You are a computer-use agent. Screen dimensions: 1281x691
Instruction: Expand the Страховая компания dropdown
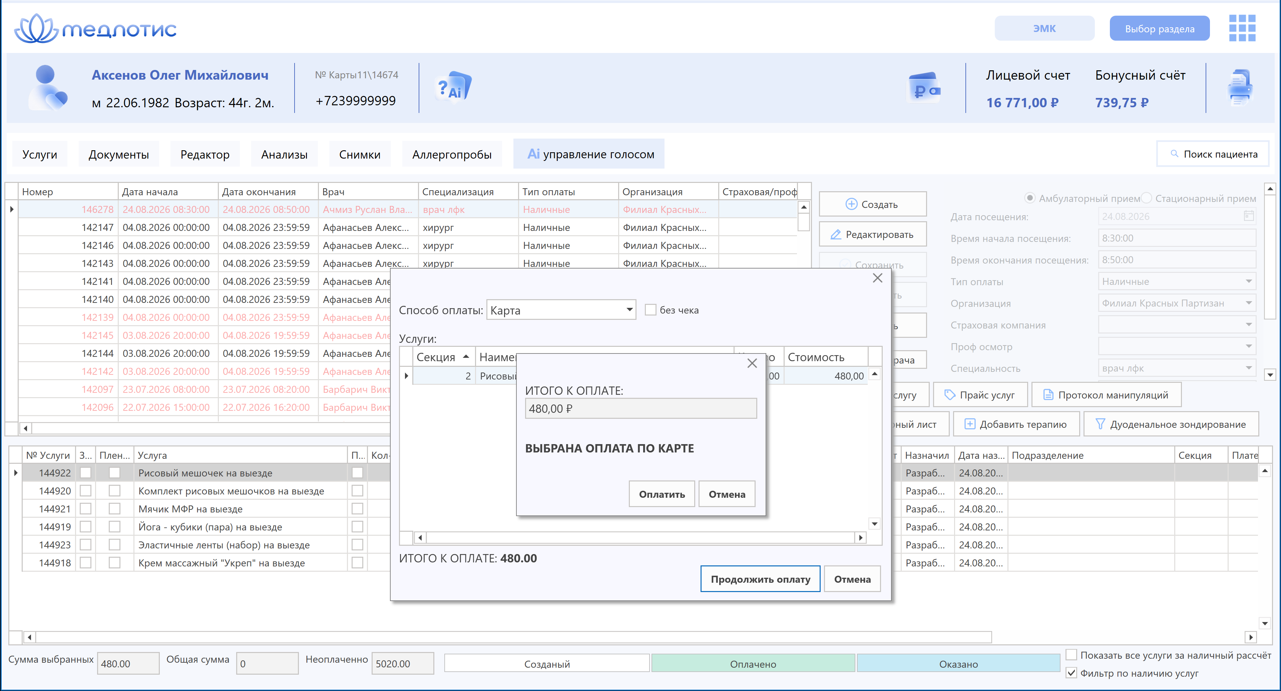pos(1249,325)
